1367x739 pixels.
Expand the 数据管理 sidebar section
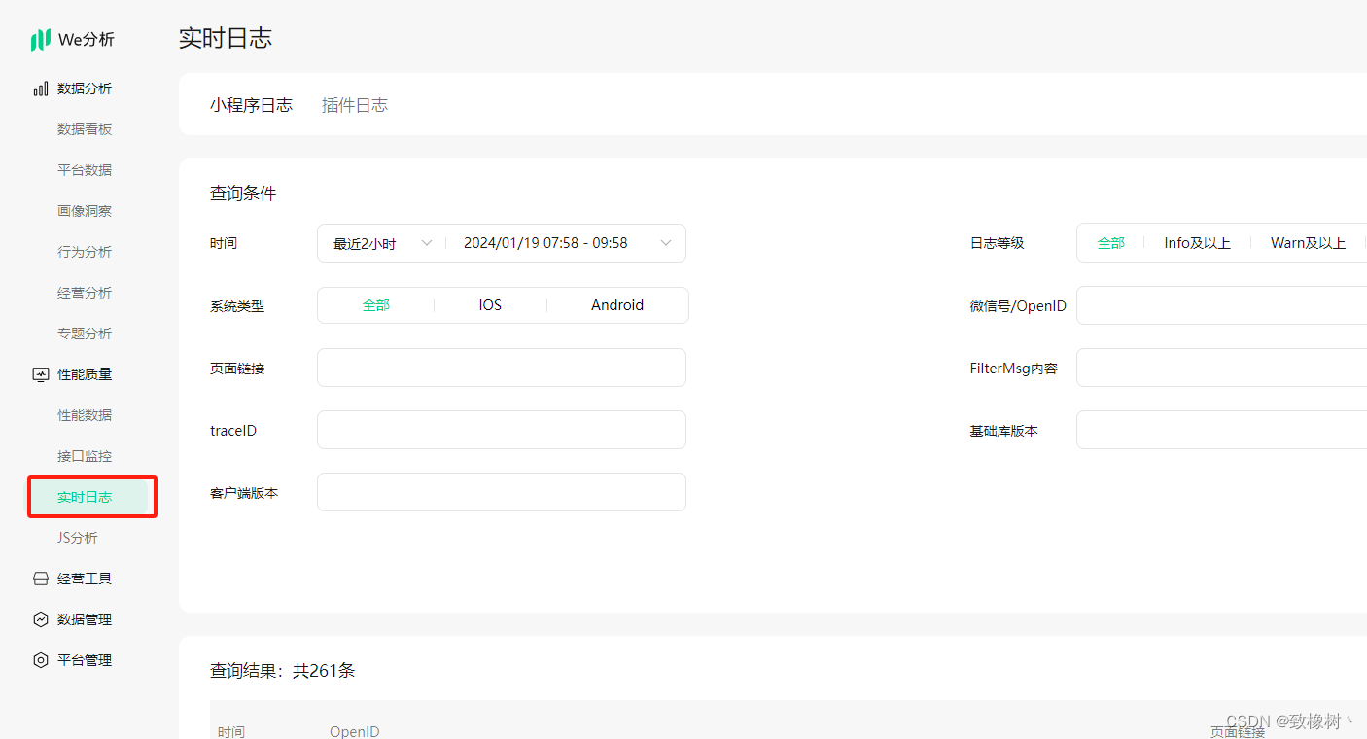tap(85, 619)
